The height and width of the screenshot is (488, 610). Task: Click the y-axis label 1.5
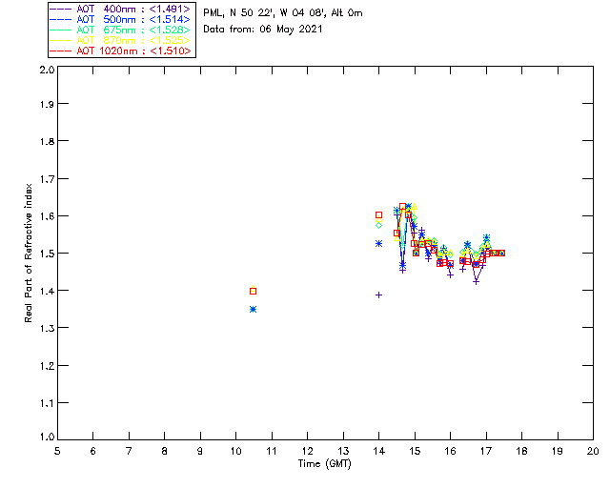tap(48, 254)
